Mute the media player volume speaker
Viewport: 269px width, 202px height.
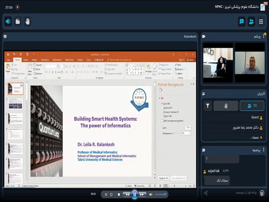tap(151, 194)
